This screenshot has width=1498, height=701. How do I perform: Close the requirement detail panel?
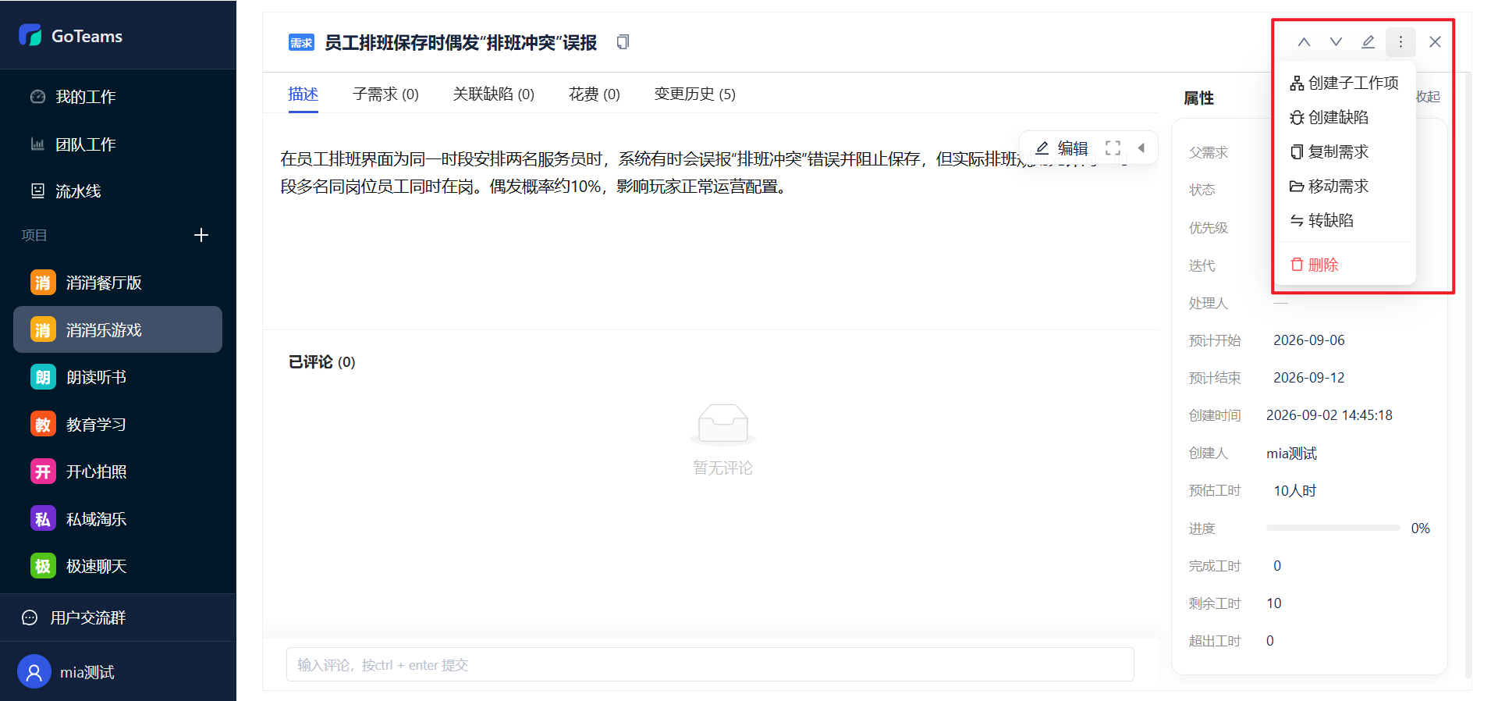coord(1435,42)
